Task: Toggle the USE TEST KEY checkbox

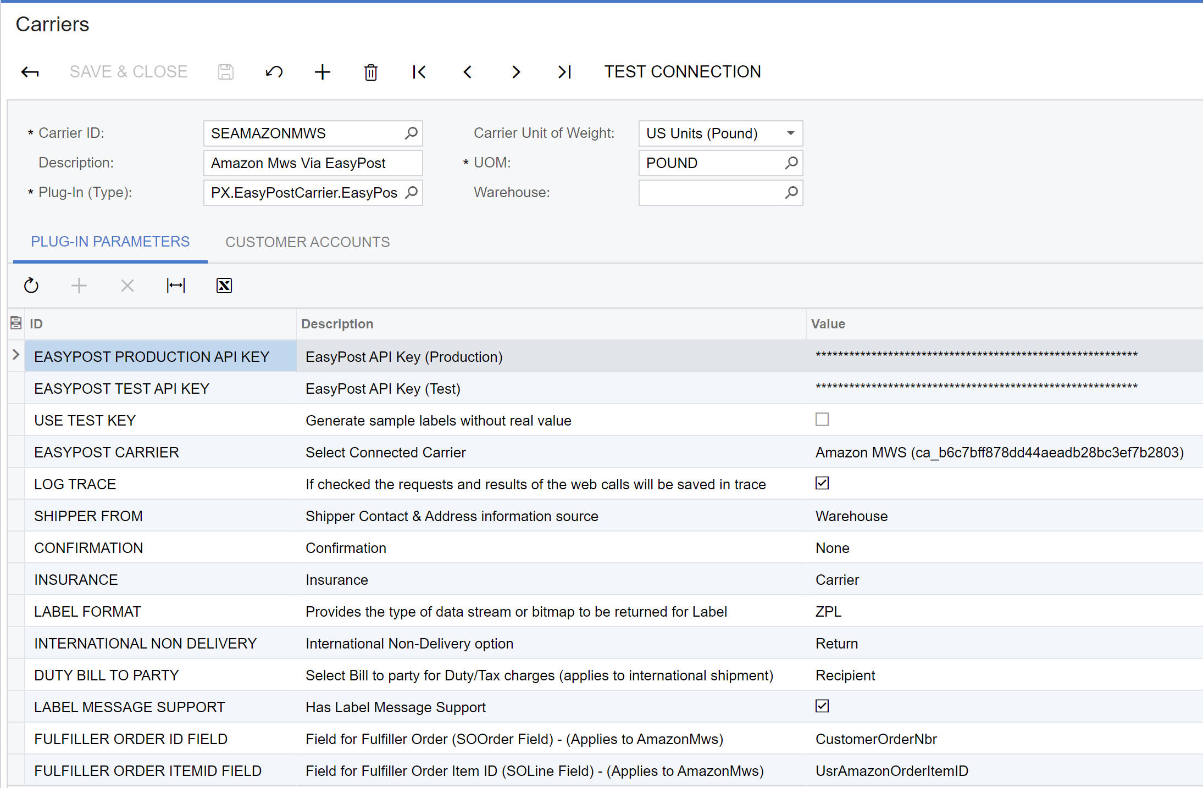Action: (x=822, y=420)
